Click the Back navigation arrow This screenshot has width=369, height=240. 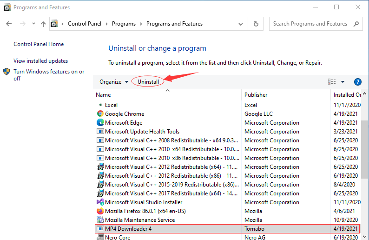coord(9,24)
